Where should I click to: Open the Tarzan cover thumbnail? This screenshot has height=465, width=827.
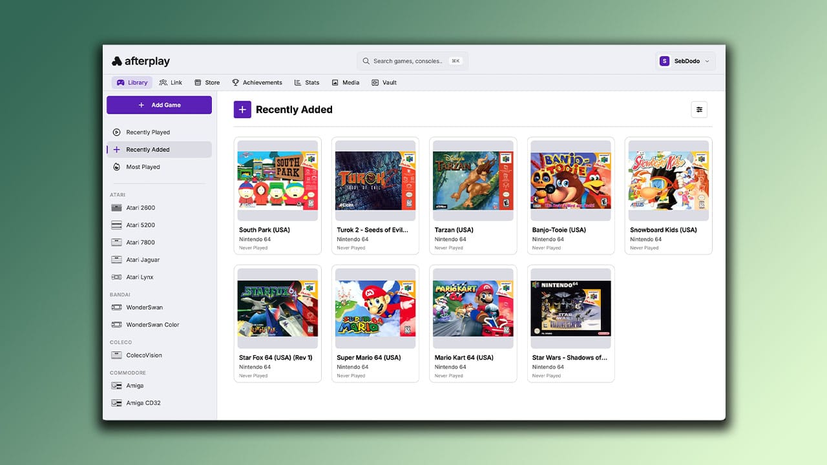pos(474,181)
